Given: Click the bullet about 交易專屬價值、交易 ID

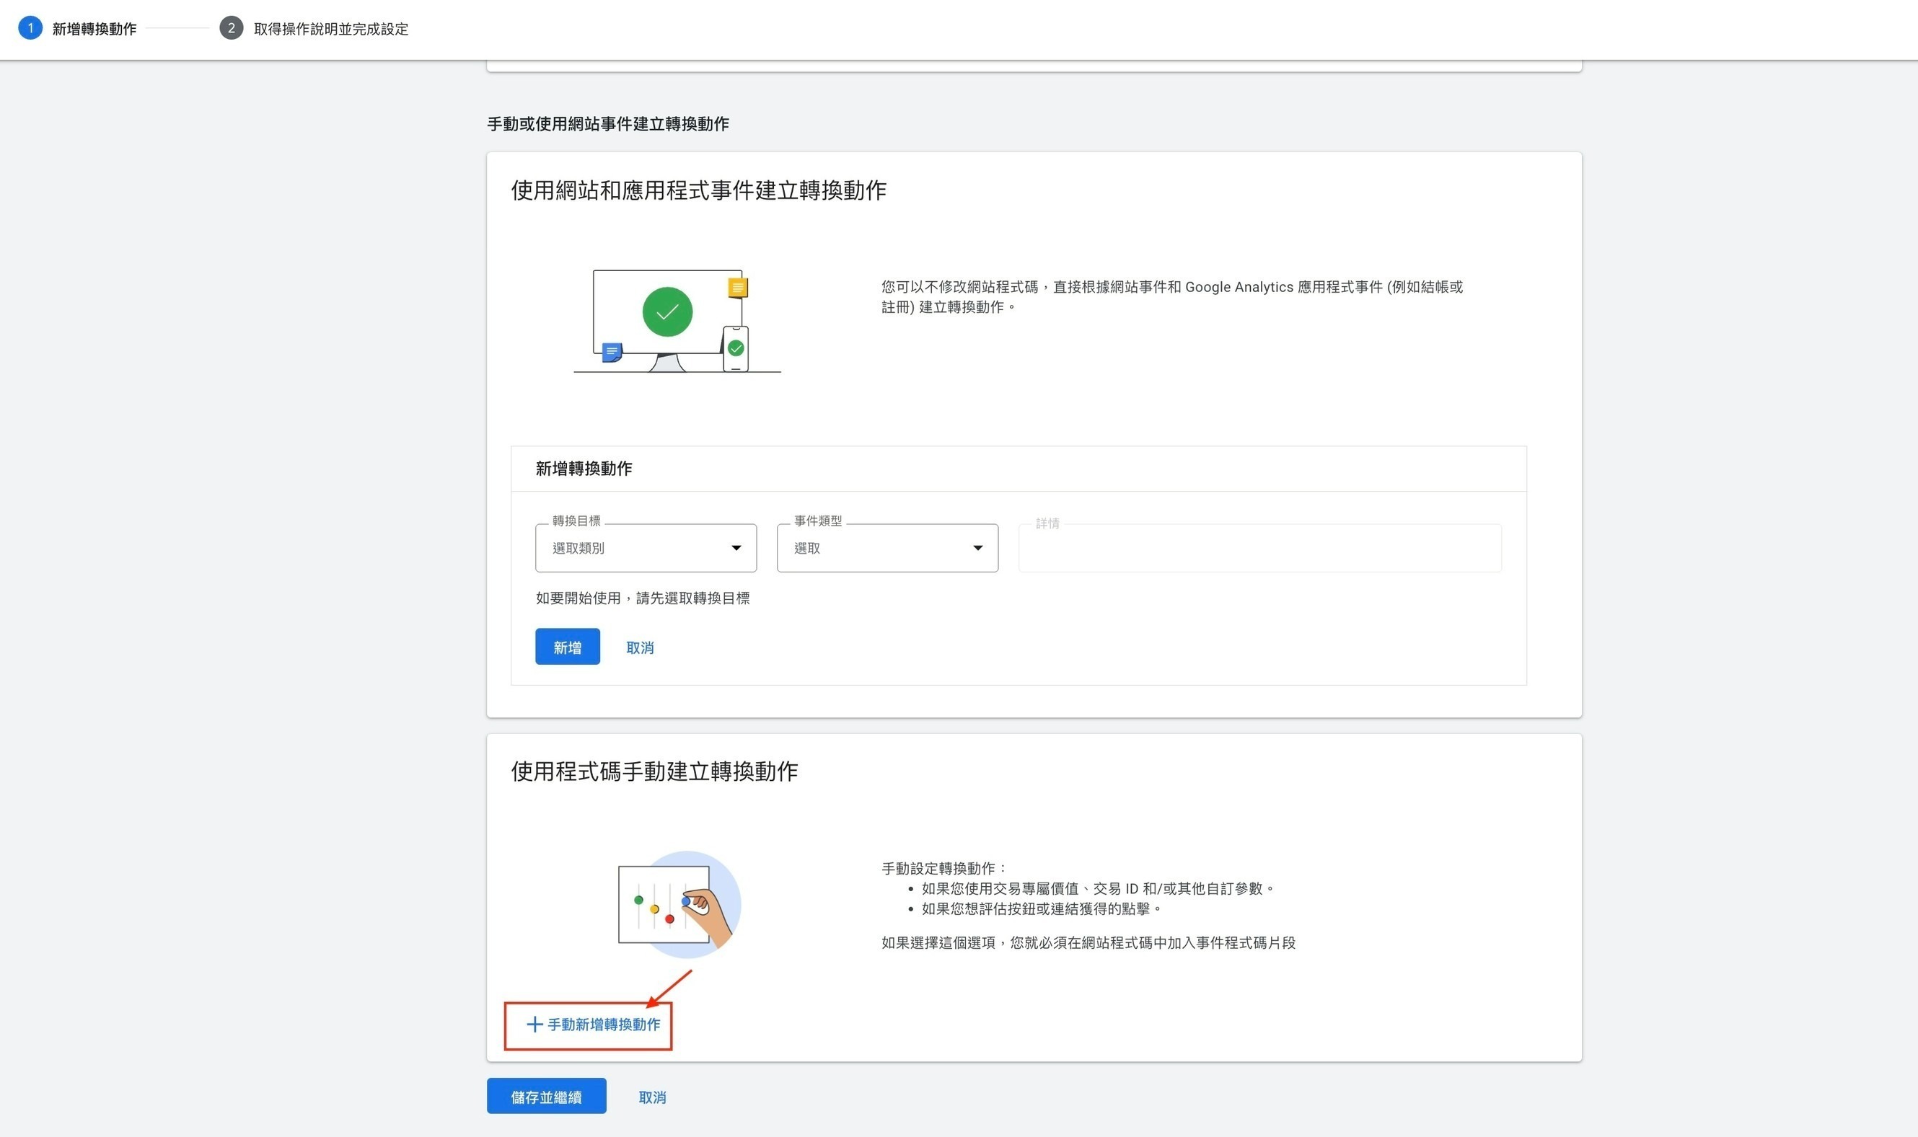Looking at the screenshot, I should 1098,888.
